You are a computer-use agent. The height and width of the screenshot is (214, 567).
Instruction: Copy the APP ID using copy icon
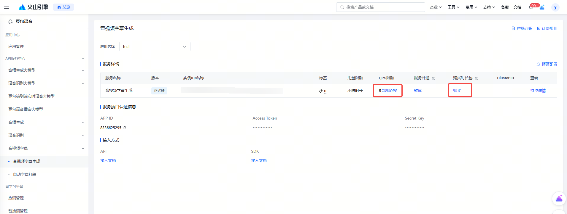pos(124,128)
